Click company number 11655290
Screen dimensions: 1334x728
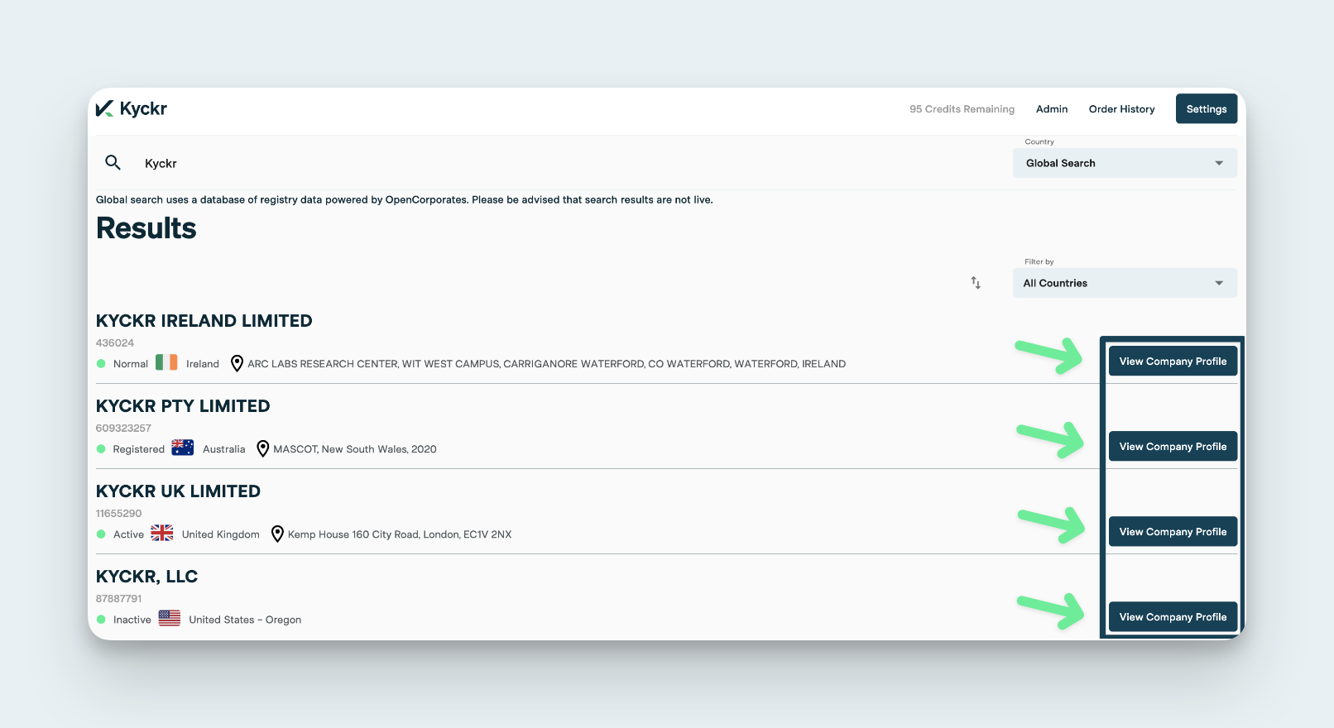pos(118,513)
